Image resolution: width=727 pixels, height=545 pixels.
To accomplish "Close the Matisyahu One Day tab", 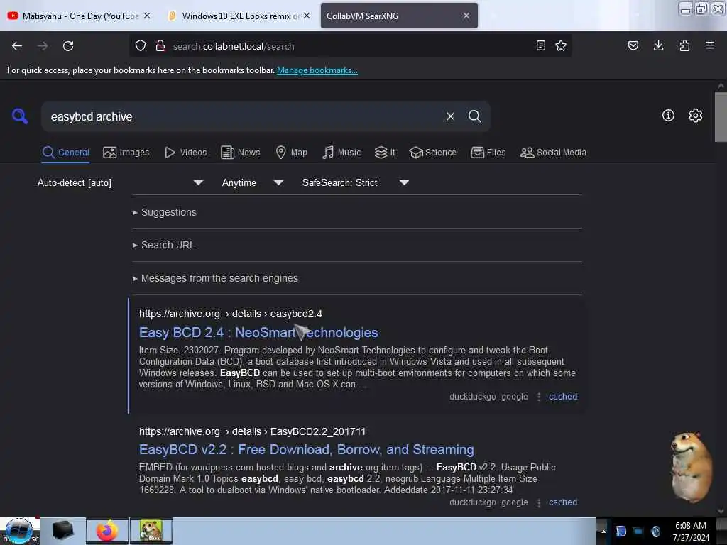I will (147, 16).
